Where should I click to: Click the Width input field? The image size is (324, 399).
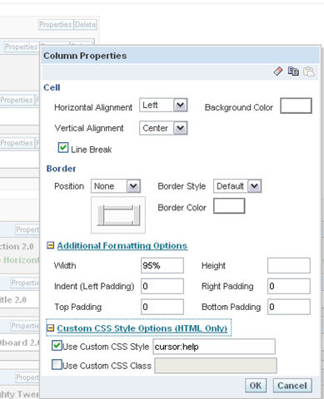click(x=162, y=265)
